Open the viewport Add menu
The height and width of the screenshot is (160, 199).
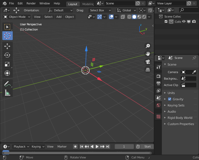tap(59, 17)
